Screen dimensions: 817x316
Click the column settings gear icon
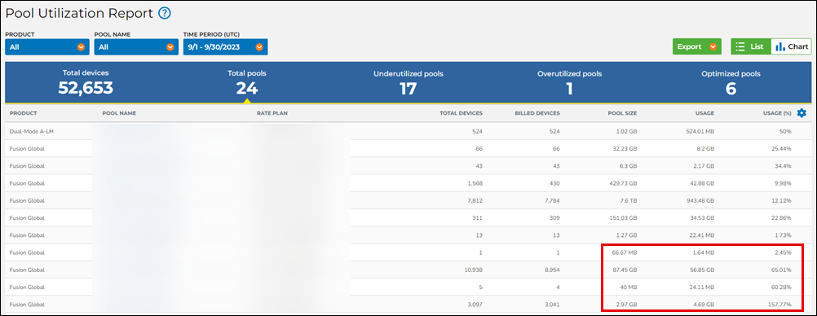pyautogui.click(x=802, y=113)
